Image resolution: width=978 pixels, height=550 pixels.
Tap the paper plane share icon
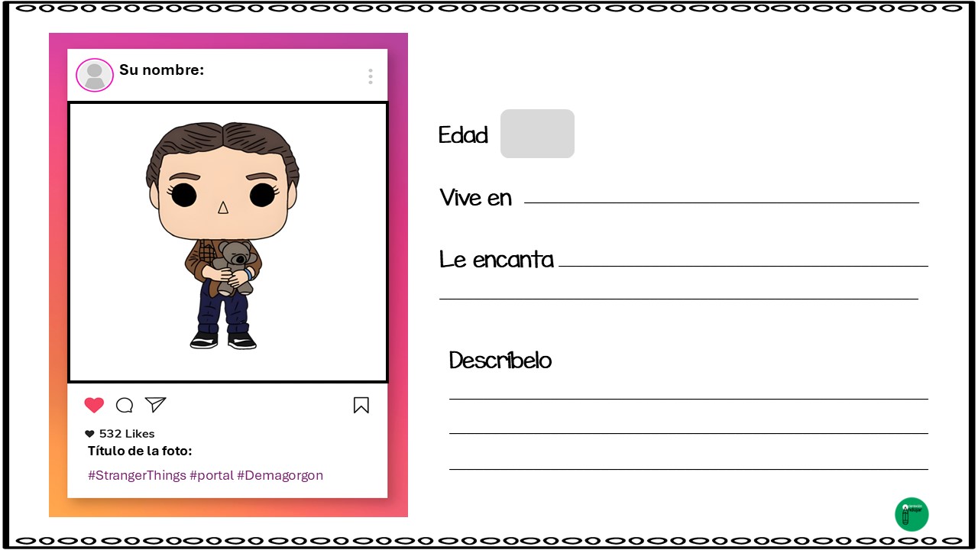tap(155, 405)
